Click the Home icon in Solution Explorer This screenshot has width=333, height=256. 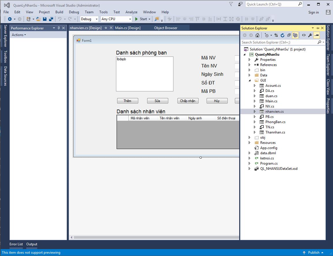tap(257, 35)
